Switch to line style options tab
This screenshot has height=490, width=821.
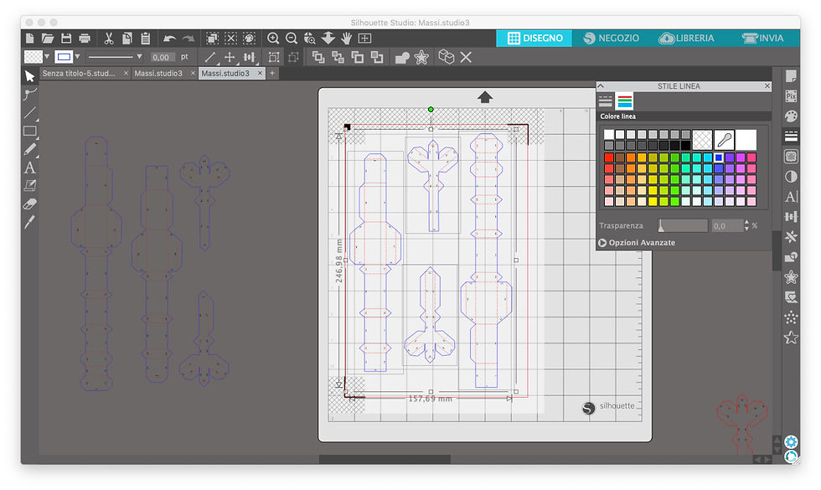click(x=605, y=101)
